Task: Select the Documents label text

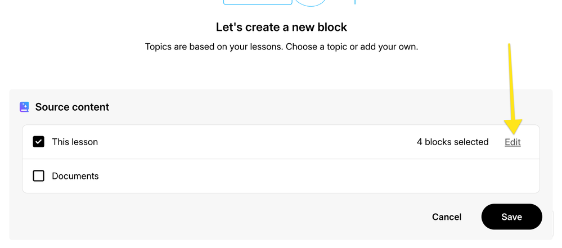Action: [x=75, y=176]
